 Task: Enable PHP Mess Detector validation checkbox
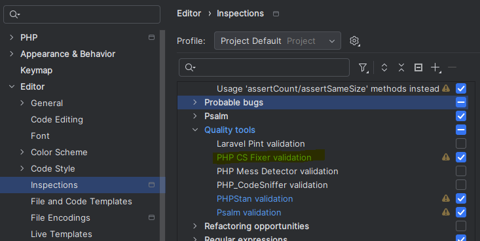pos(461,171)
